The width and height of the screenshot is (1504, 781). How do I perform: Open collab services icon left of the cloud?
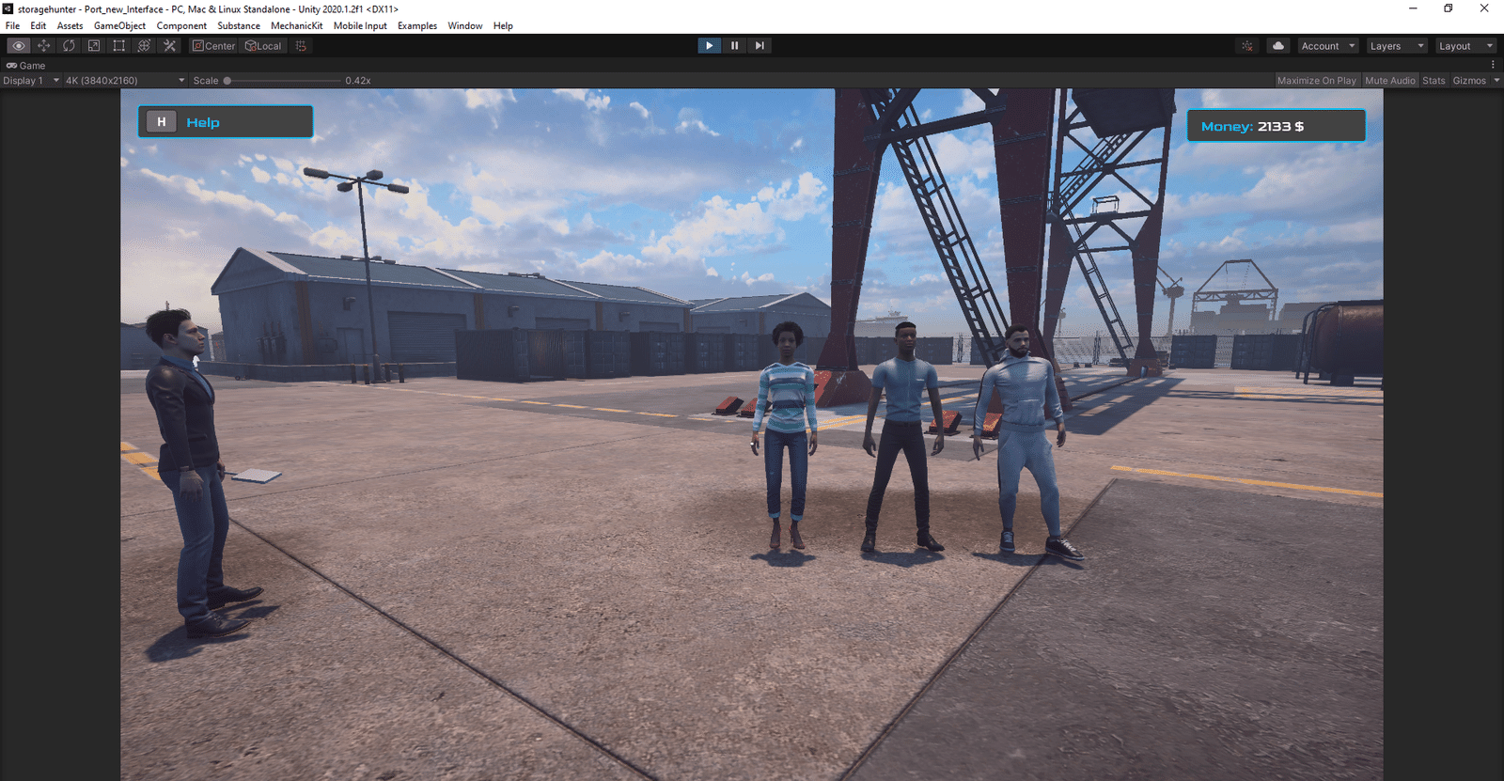[1247, 45]
